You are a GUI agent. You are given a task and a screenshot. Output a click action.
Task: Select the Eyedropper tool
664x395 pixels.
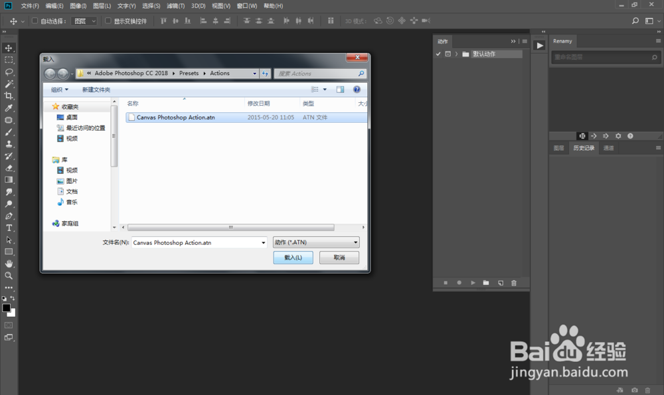coord(9,108)
